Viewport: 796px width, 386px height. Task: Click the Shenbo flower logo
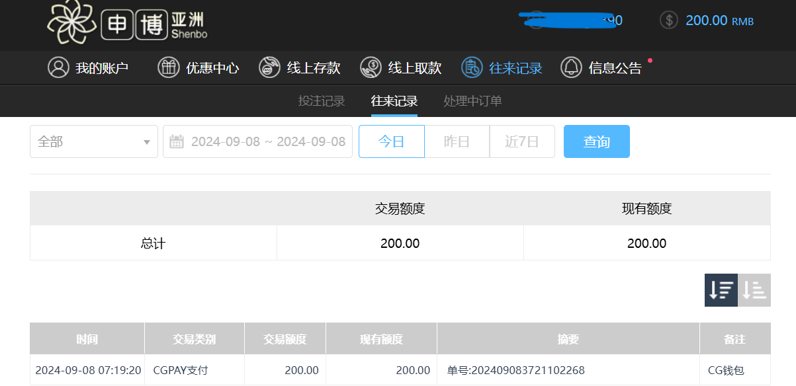(71, 22)
